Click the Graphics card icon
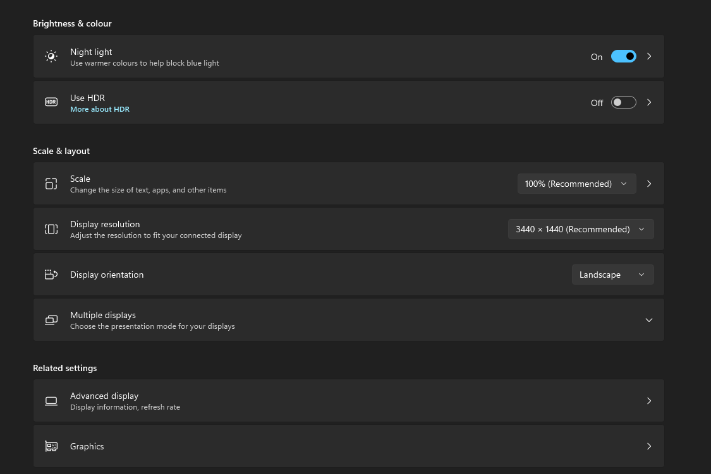 click(51, 446)
